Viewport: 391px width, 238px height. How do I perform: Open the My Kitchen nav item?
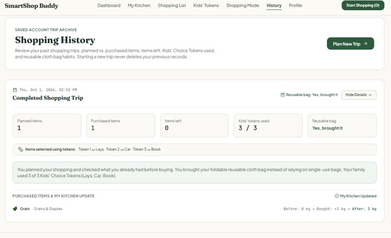click(139, 5)
